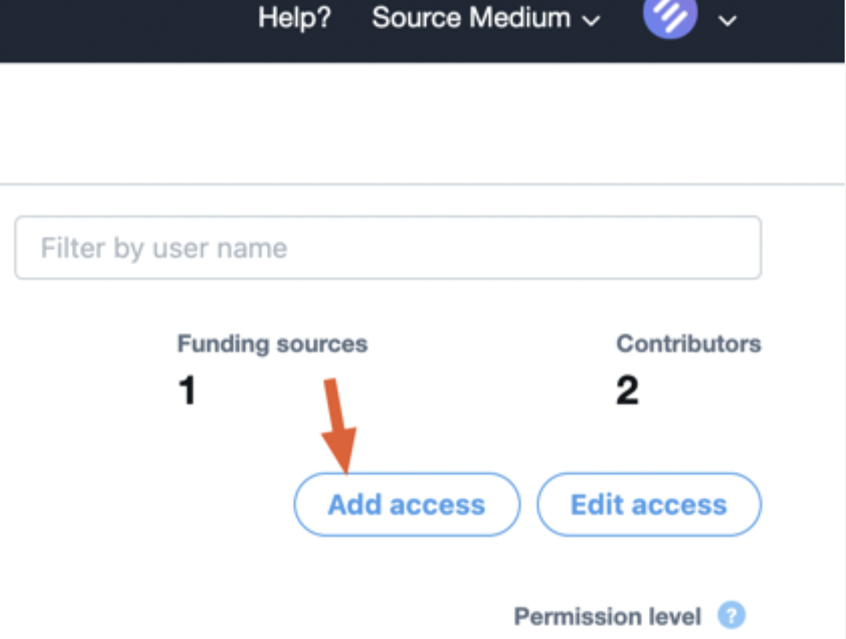
Task: Expand the chevron next to the avatar
Action: click(727, 21)
